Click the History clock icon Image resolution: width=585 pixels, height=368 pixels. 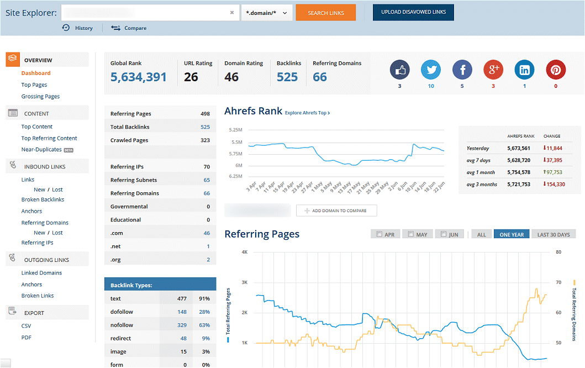click(x=66, y=28)
